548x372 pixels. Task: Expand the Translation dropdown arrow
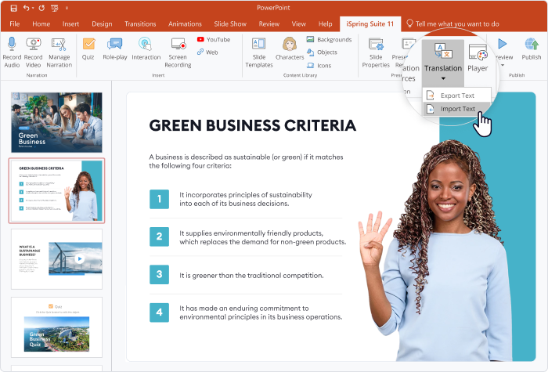(443, 78)
